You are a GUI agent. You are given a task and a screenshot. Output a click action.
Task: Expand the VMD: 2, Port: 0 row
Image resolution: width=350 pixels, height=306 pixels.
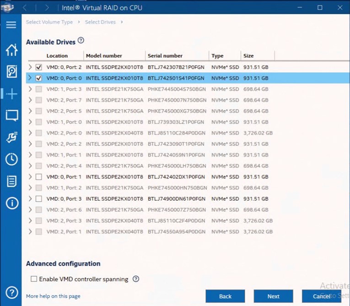pyautogui.click(x=30, y=133)
